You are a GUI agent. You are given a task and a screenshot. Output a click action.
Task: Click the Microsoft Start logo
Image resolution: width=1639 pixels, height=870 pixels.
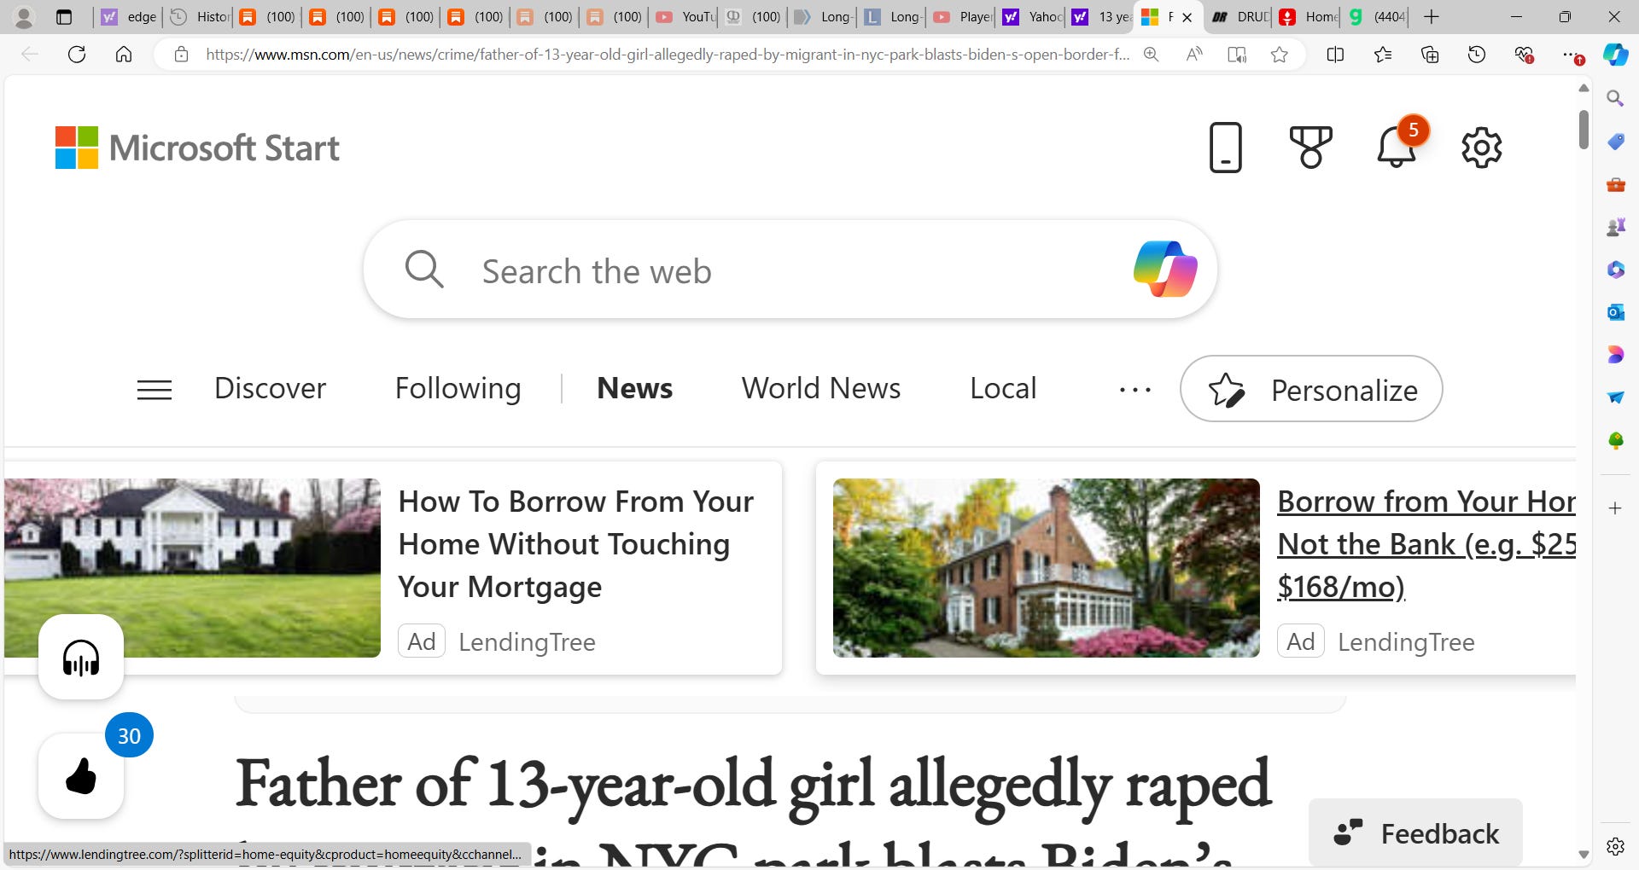197,148
